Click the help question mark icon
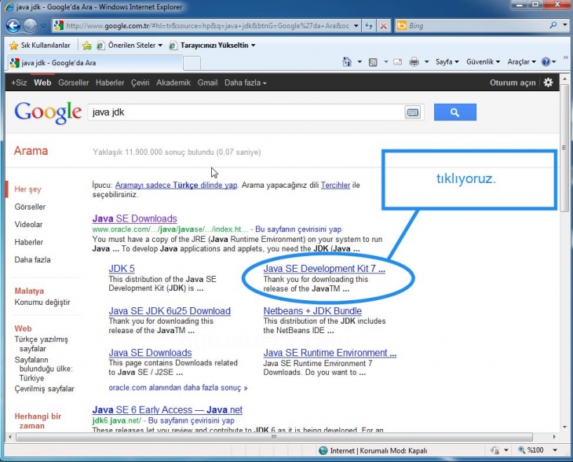The image size is (573, 462). pyautogui.click(x=546, y=61)
